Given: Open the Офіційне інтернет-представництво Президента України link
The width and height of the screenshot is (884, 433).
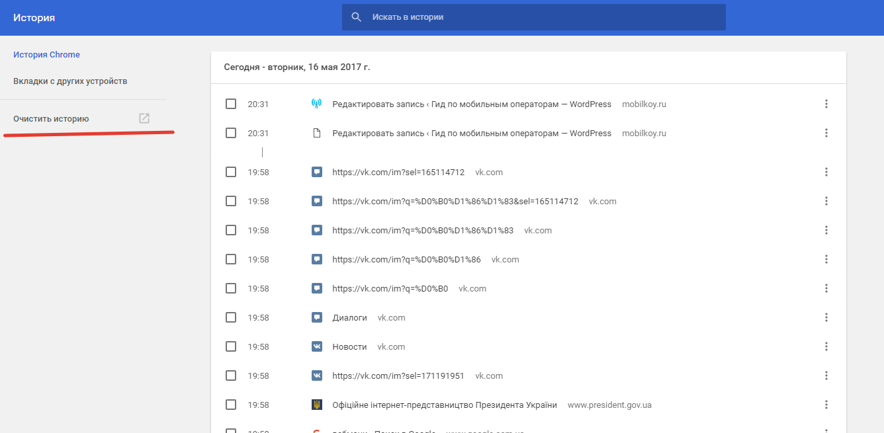Looking at the screenshot, I should click(444, 405).
